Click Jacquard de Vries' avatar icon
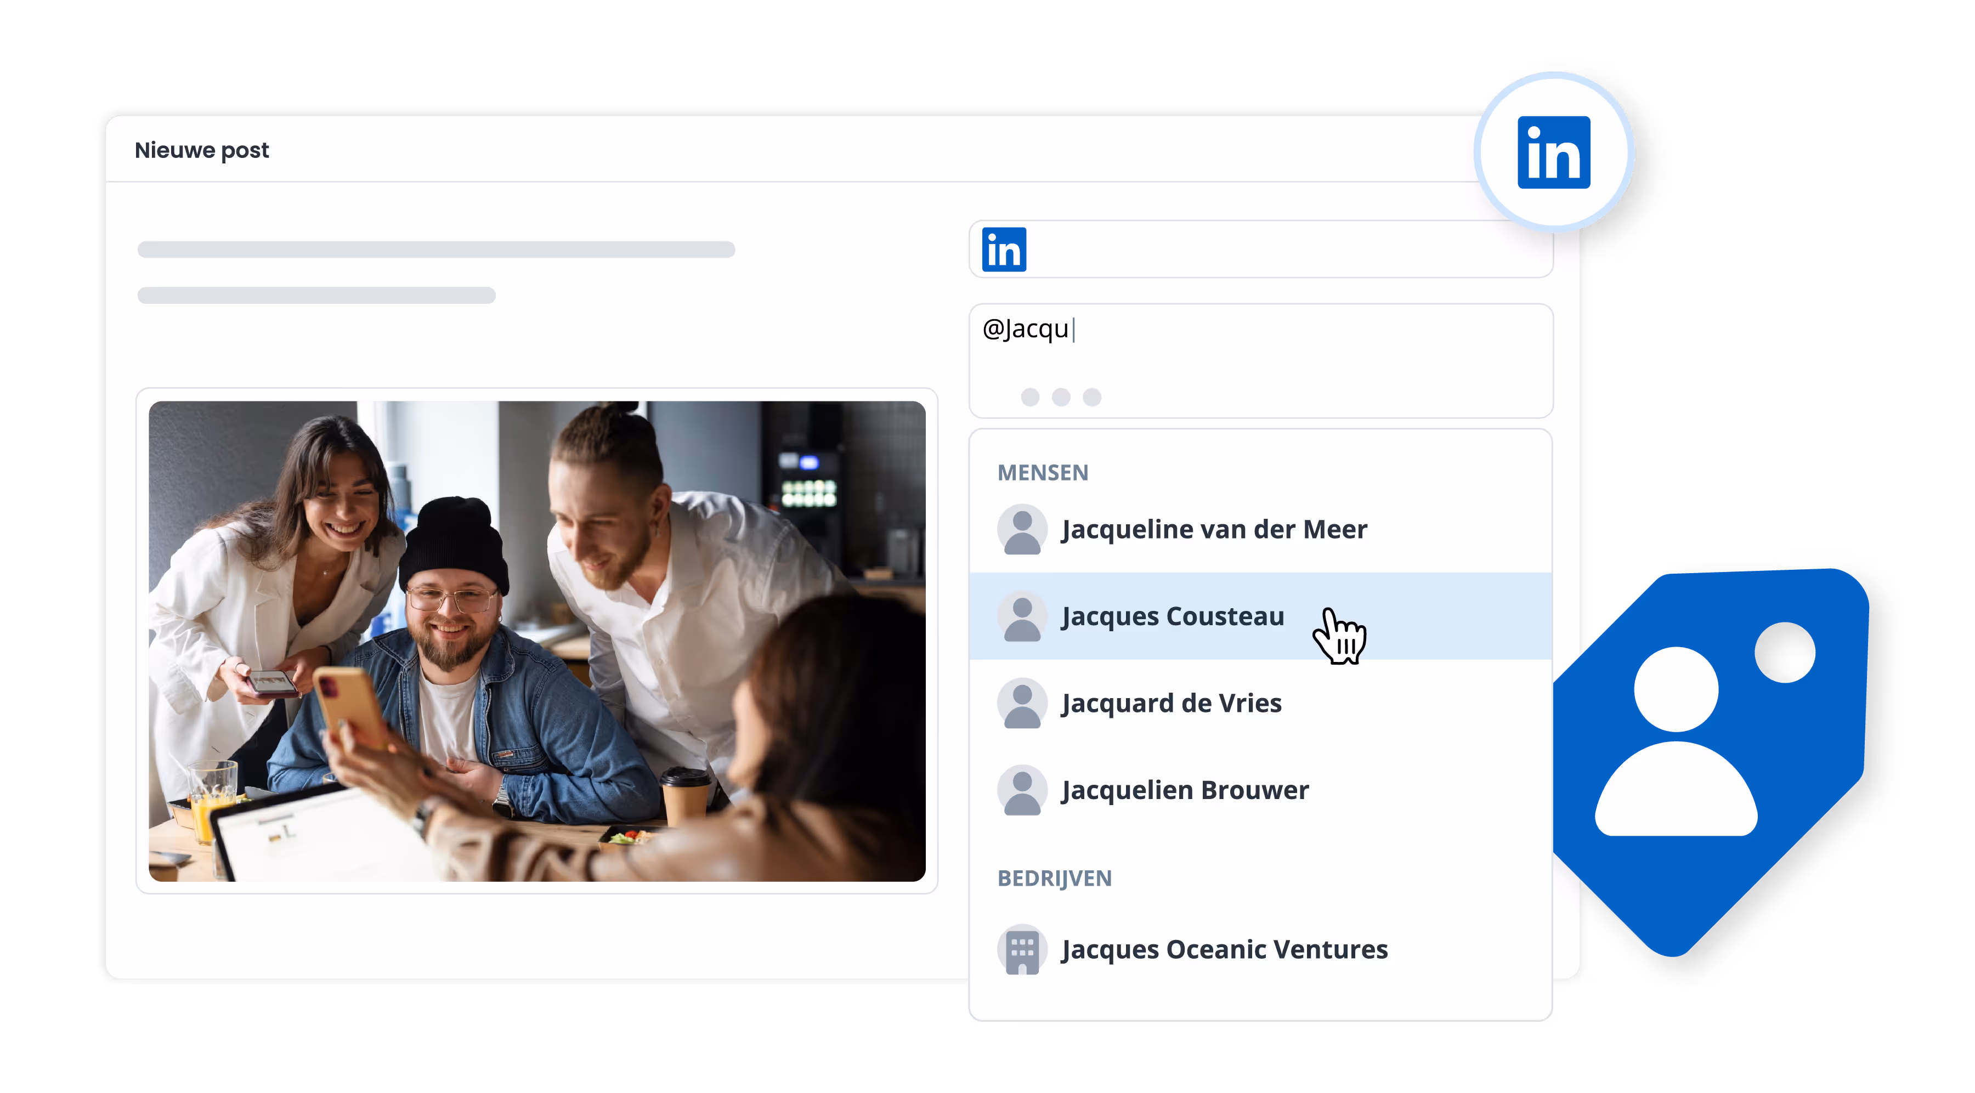 (1022, 703)
